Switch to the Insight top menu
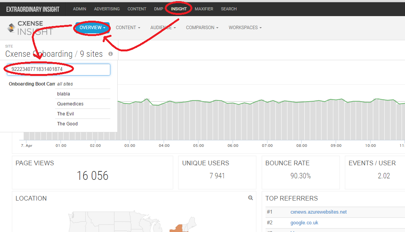The height and width of the screenshot is (232, 405). (x=179, y=9)
